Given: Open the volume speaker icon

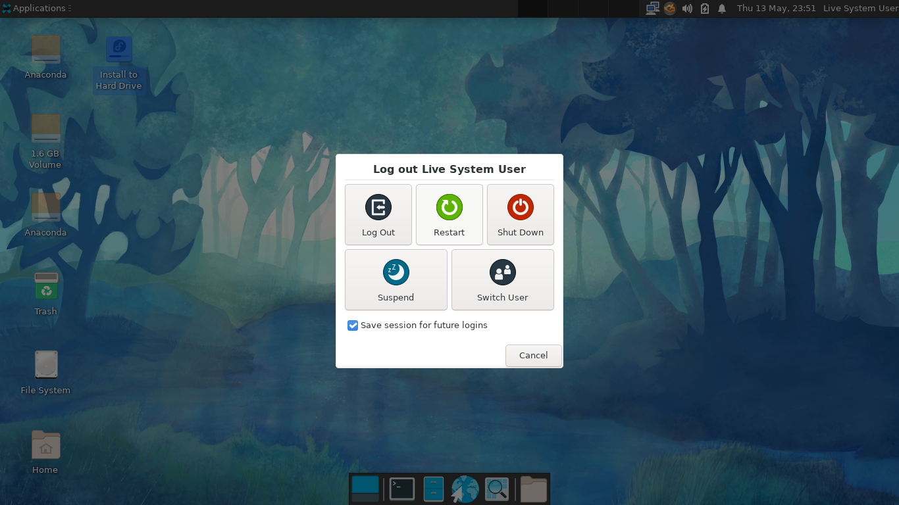Looking at the screenshot, I should tap(687, 9).
